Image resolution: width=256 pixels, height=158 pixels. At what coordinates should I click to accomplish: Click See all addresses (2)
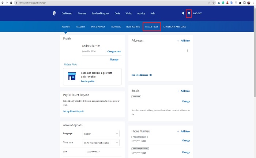coord(142,75)
